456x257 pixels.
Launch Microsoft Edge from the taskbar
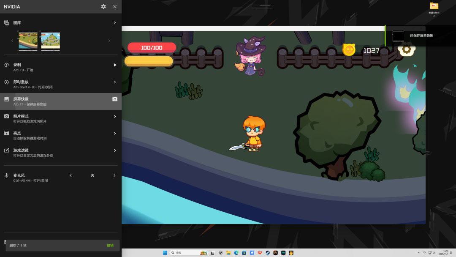click(x=236, y=253)
